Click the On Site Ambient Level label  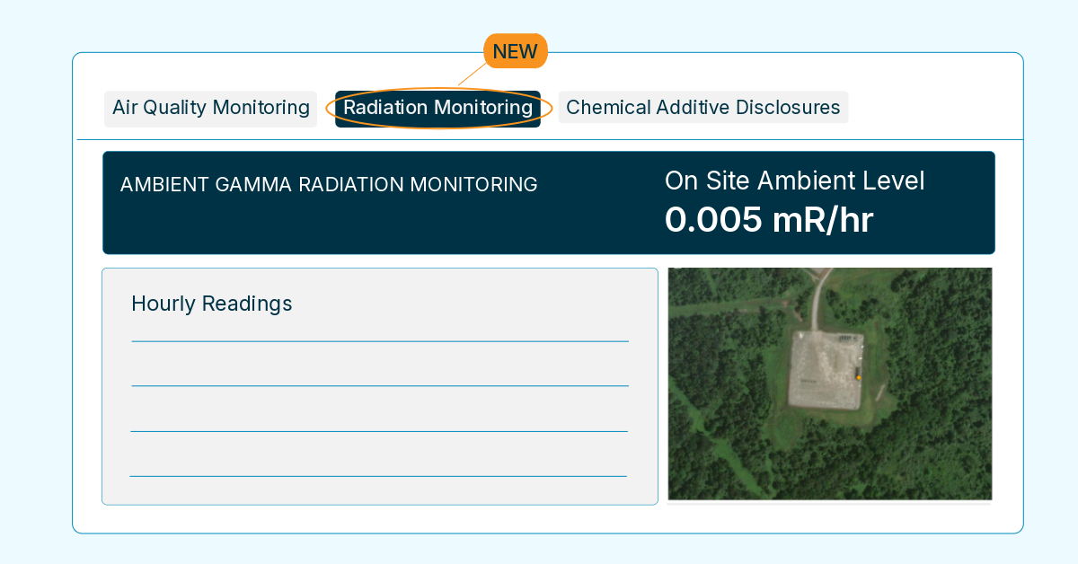(795, 181)
